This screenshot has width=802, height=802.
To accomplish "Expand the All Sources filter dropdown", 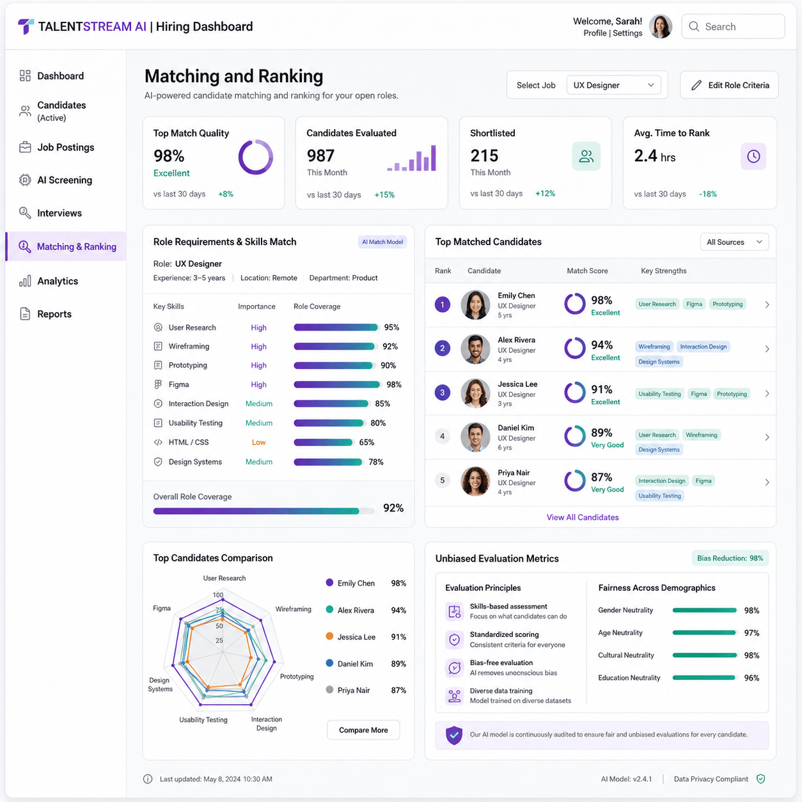I will [734, 242].
